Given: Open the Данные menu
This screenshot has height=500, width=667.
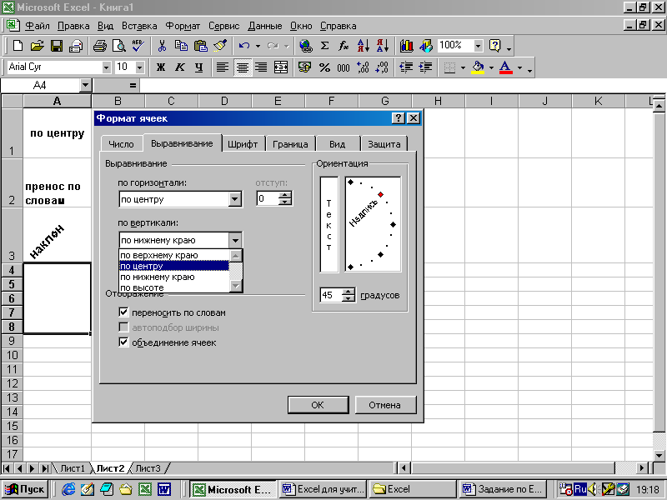Looking at the screenshot, I should 264,26.
